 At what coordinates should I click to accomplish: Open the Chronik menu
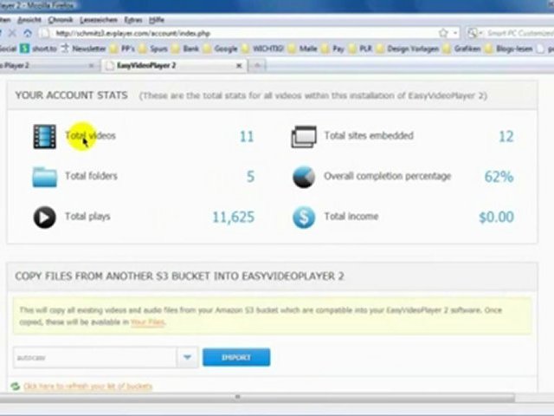click(61, 18)
